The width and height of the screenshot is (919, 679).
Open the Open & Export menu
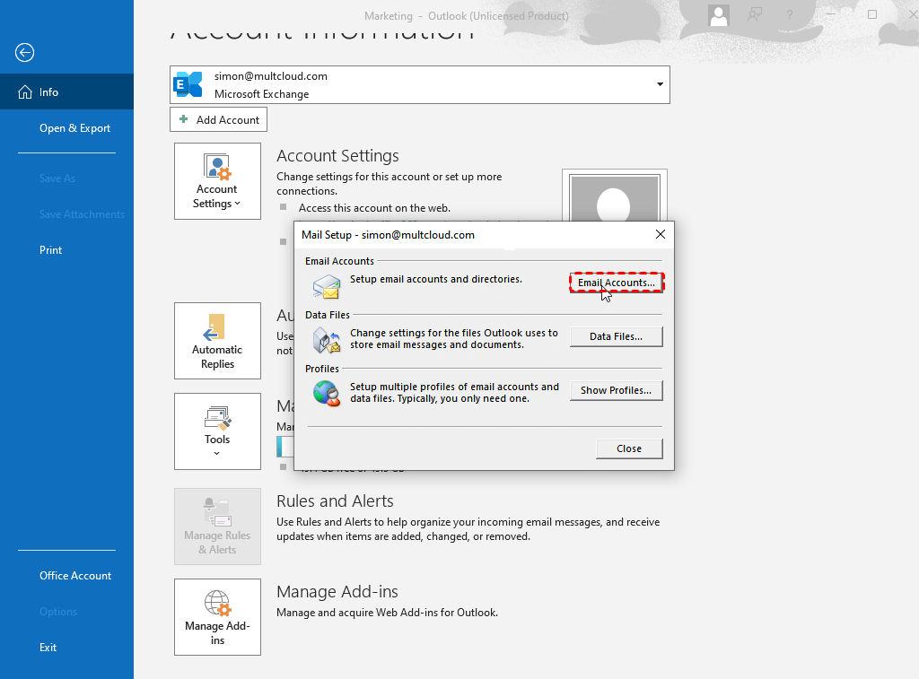[x=74, y=128]
